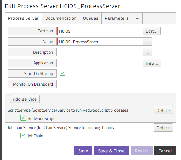The image size is (181, 160).
Task: Click the Cancel button
Action: tap(165, 150)
